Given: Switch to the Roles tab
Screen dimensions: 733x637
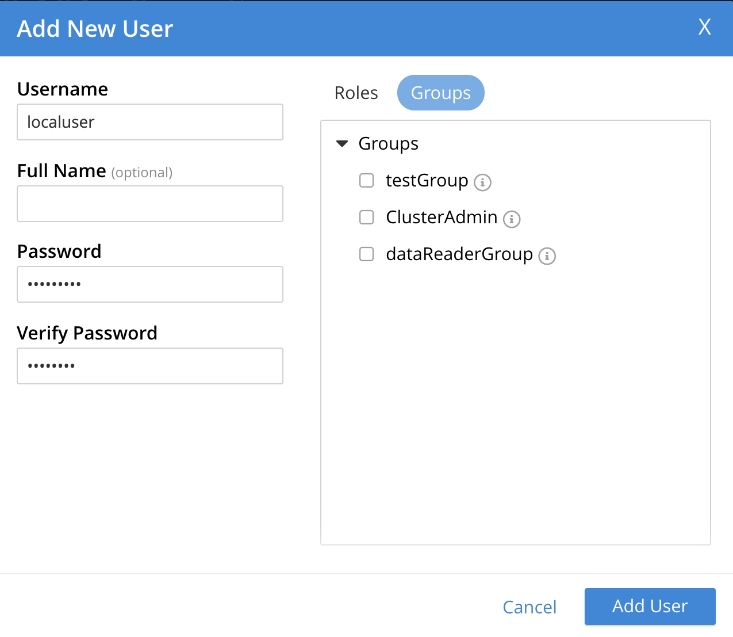Looking at the screenshot, I should [356, 93].
